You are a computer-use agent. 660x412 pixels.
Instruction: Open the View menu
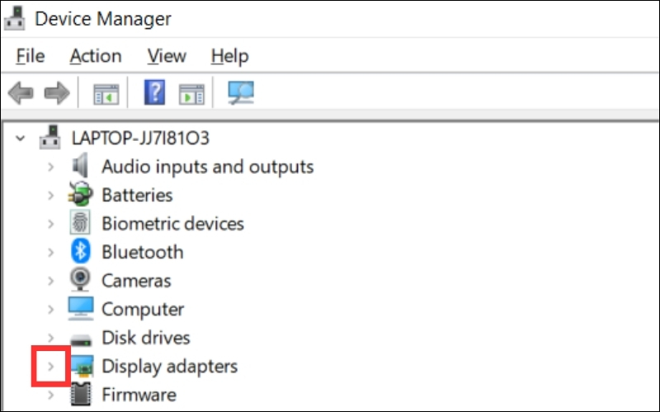pyautogui.click(x=167, y=56)
